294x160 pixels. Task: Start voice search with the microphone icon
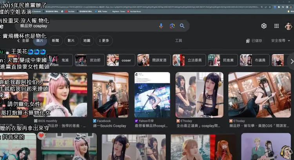(161, 26)
